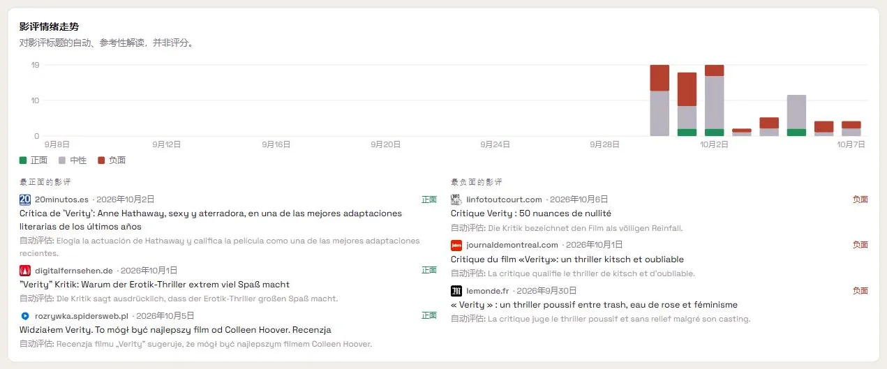The image size is (887, 369).
Task: Click the lemonde.fr source name
Action: 487,291
